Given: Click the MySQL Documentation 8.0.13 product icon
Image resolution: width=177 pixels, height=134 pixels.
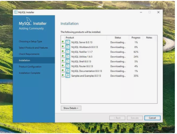Looking at the screenshot, I should [x=68, y=71].
